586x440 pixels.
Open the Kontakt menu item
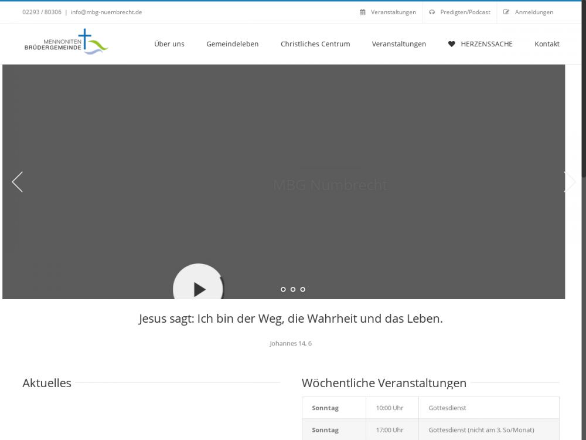[x=547, y=44]
